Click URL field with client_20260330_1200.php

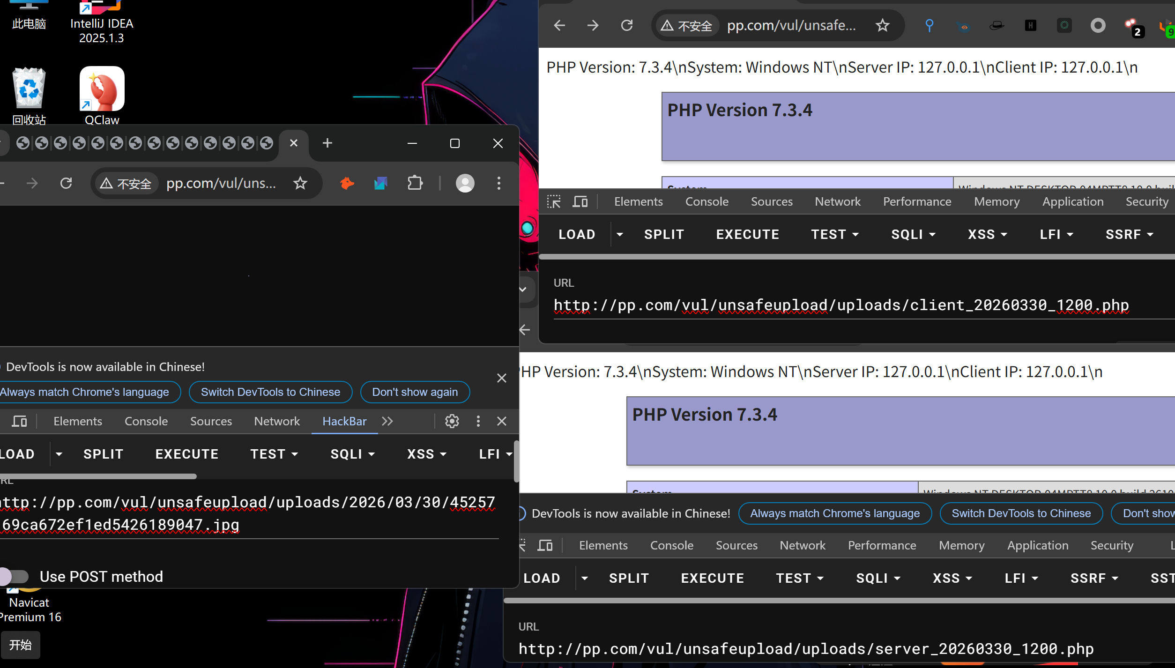[x=841, y=305]
